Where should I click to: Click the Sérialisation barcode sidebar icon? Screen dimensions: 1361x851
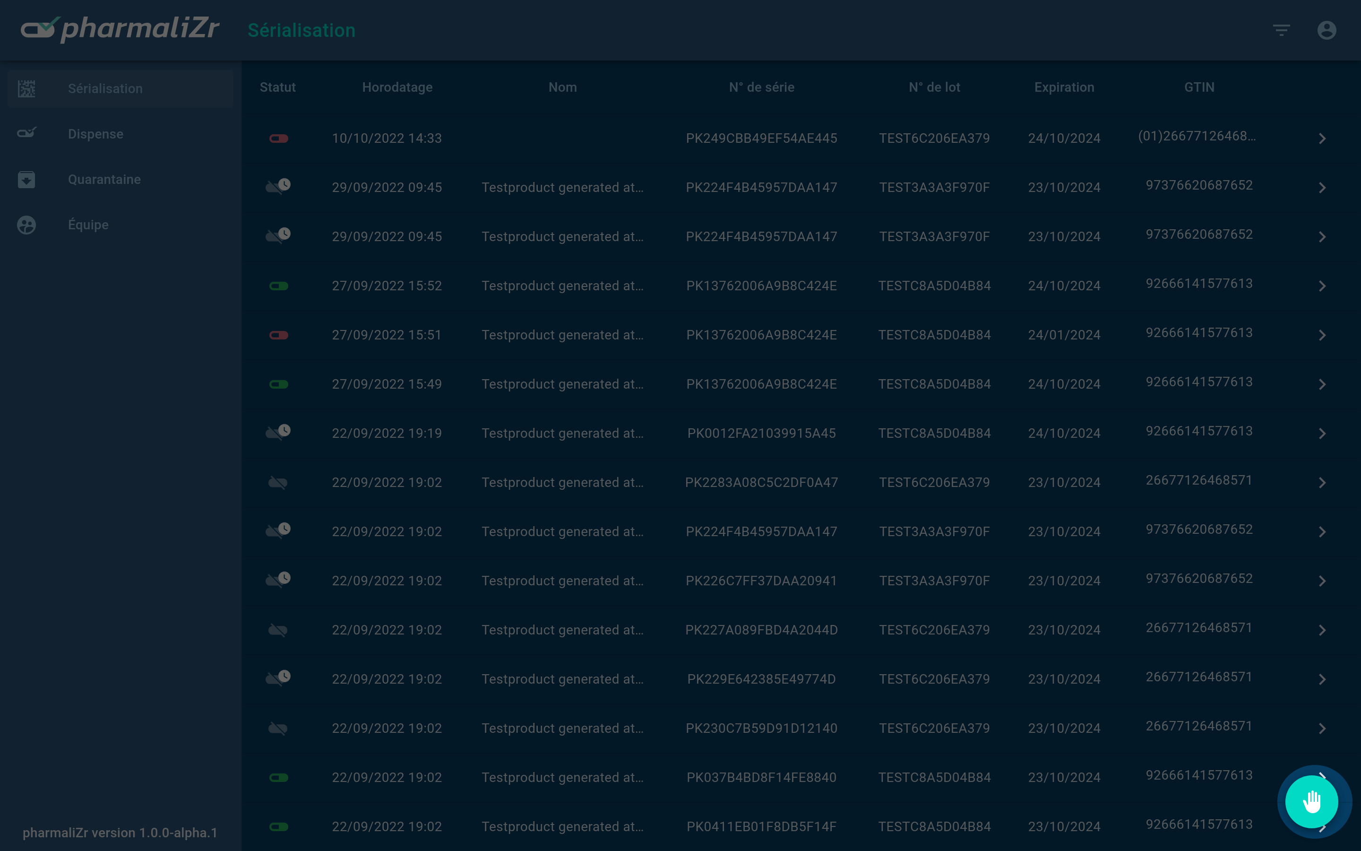(x=26, y=88)
